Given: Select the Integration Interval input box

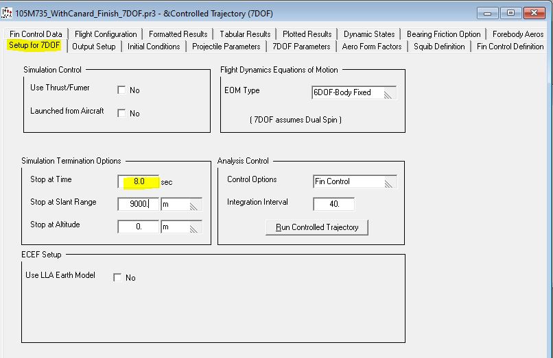Looking at the screenshot, I should click(x=333, y=204).
